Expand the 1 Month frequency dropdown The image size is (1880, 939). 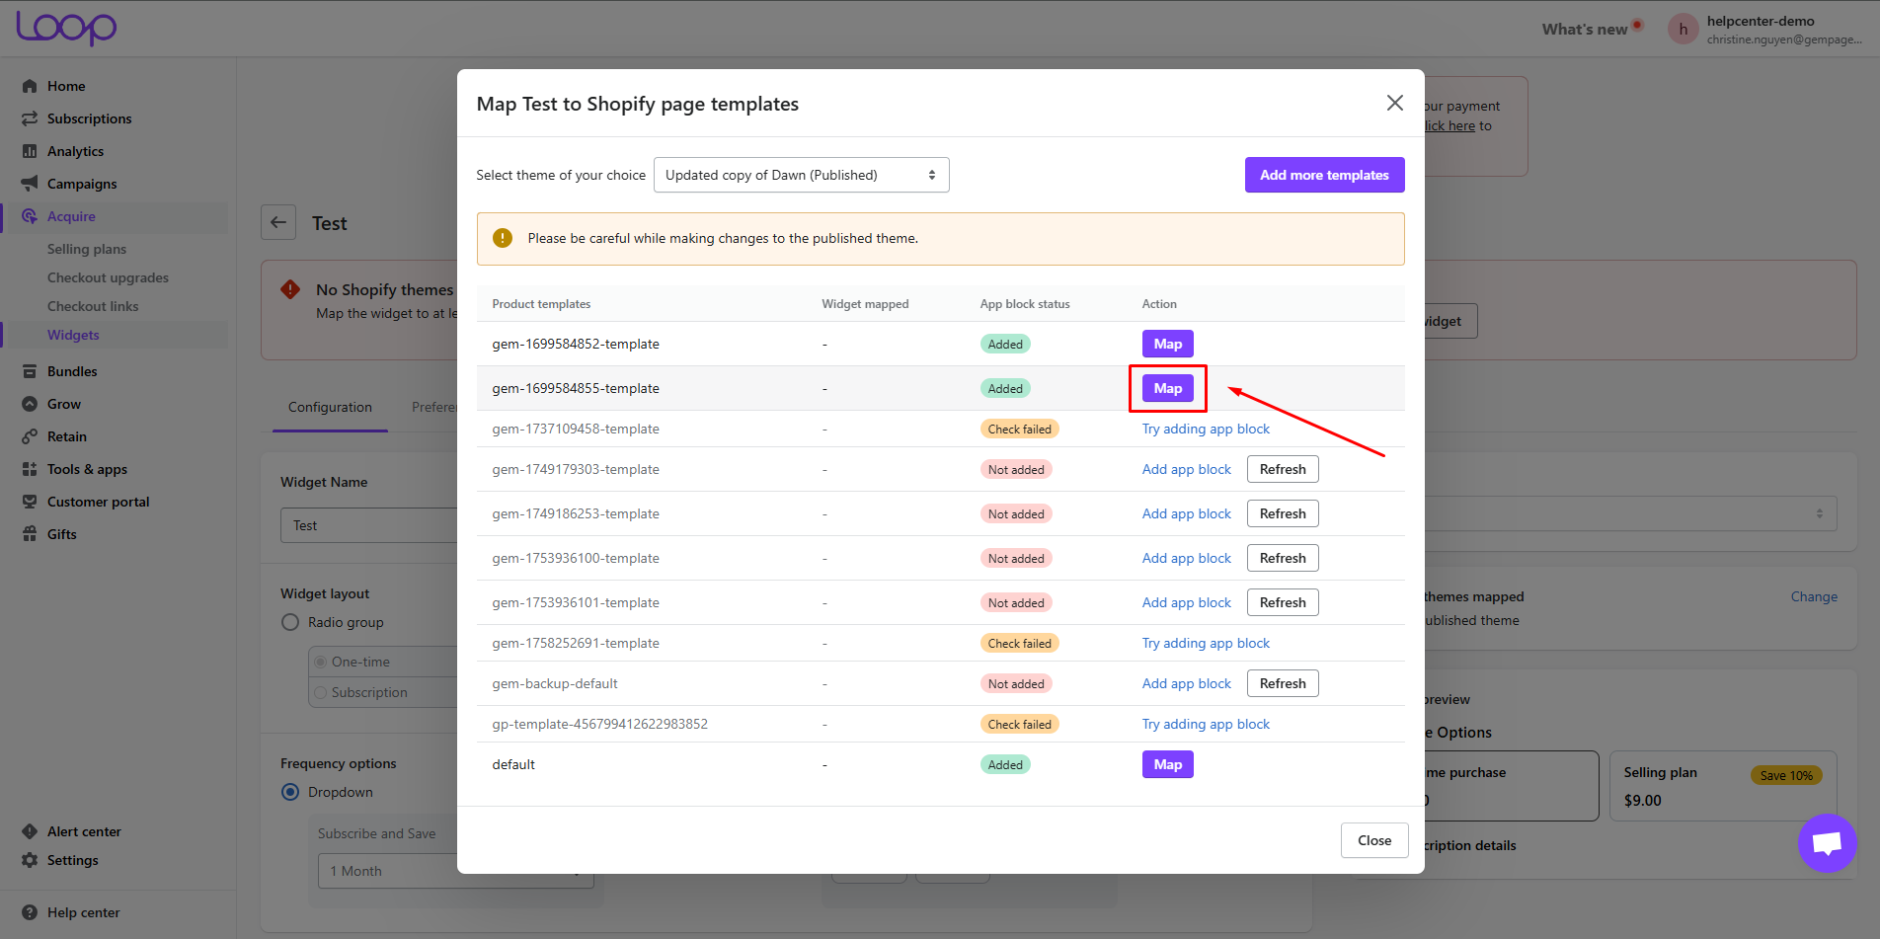click(454, 871)
